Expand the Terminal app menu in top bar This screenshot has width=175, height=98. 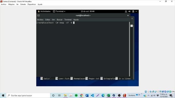(59, 11)
